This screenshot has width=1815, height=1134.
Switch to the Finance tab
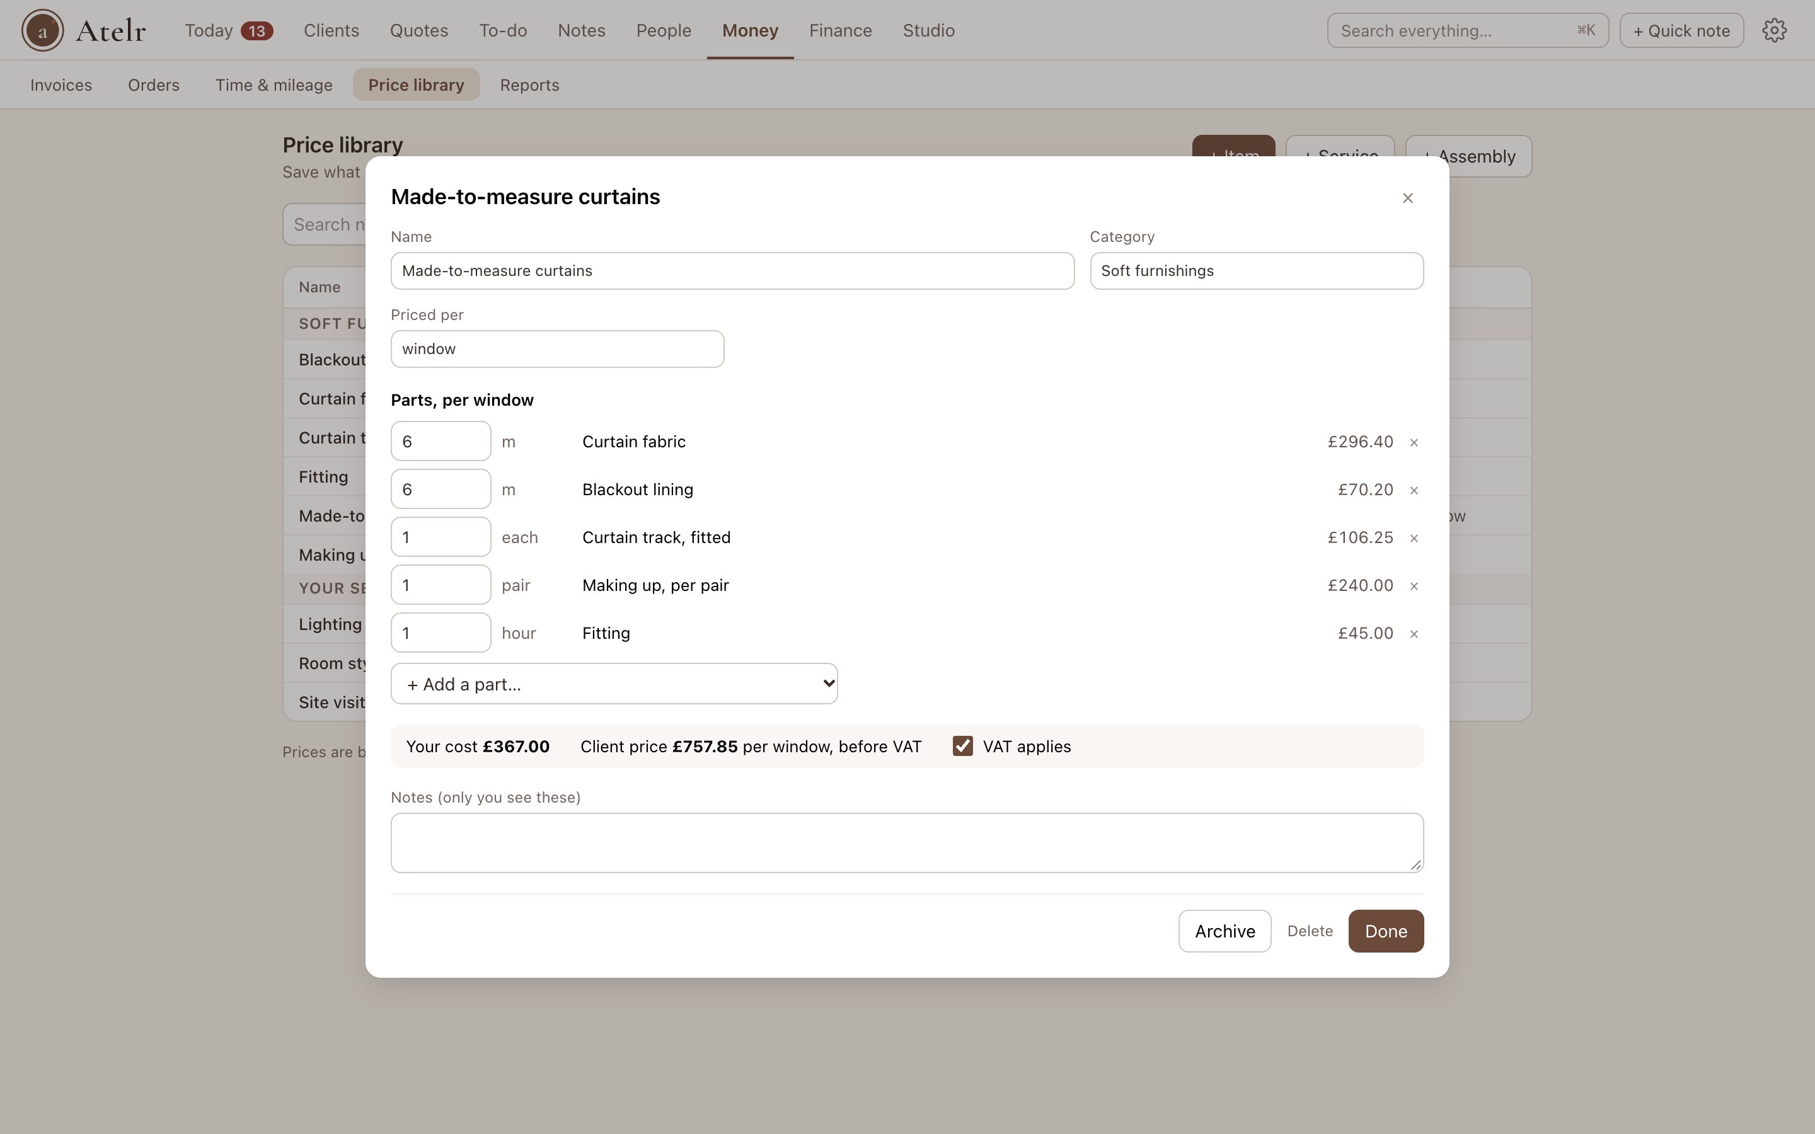[x=840, y=31]
